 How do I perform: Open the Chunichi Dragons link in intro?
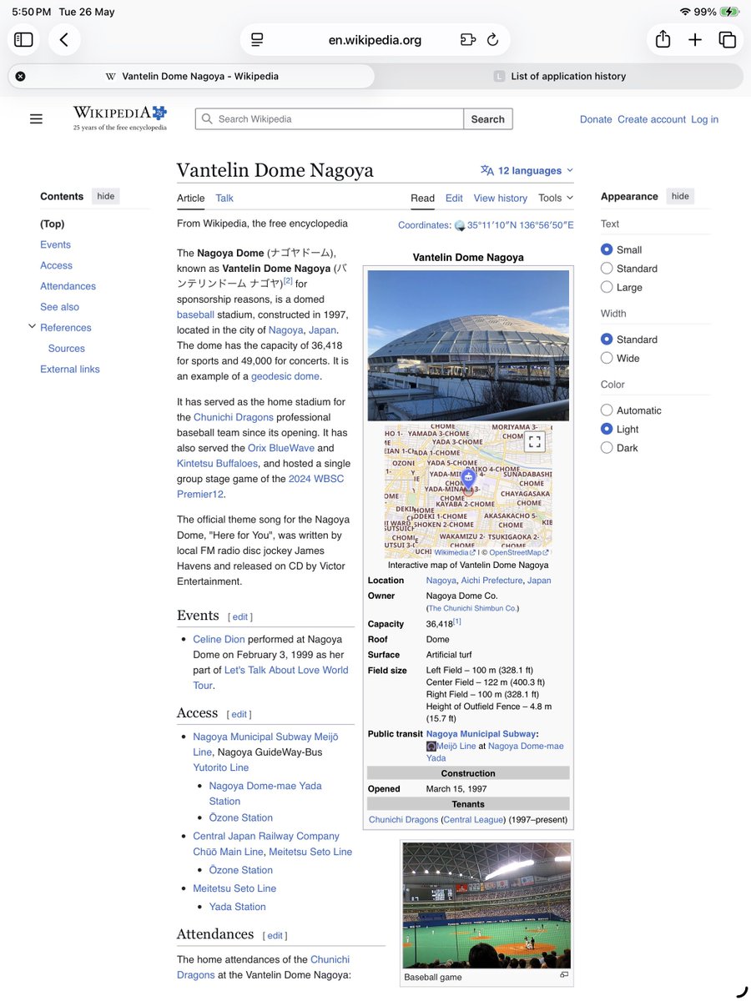click(234, 417)
